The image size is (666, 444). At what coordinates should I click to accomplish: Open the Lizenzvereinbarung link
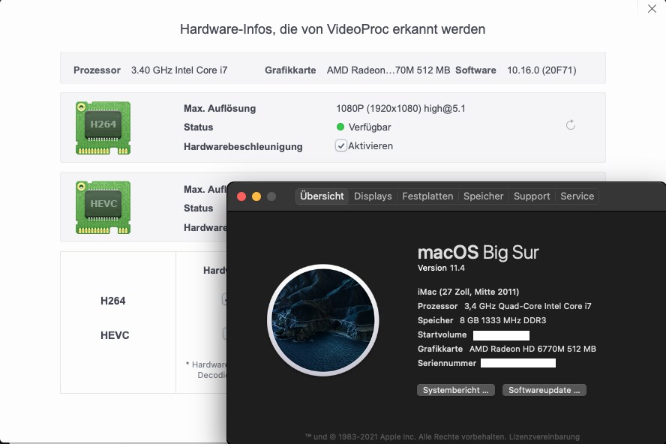pyautogui.click(x=544, y=436)
